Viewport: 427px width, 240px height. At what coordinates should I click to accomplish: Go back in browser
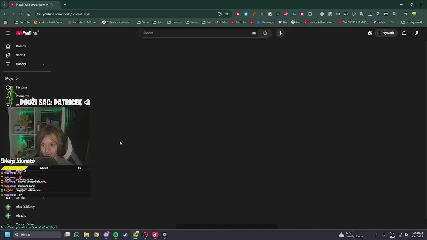[5, 14]
